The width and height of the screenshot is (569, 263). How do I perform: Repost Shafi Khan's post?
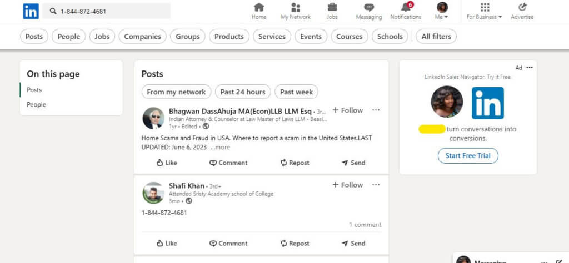pyautogui.click(x=295, y=243)
